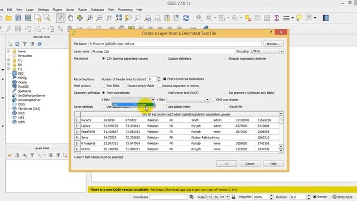Click the Browser Panel filter icon
This screenshot has height=201, width=357.
25,44
